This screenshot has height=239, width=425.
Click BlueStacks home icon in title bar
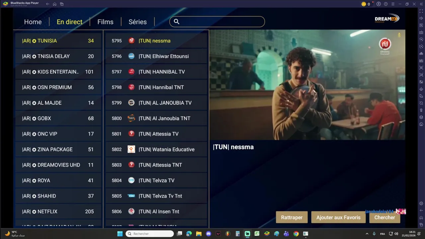click(54, 4)
